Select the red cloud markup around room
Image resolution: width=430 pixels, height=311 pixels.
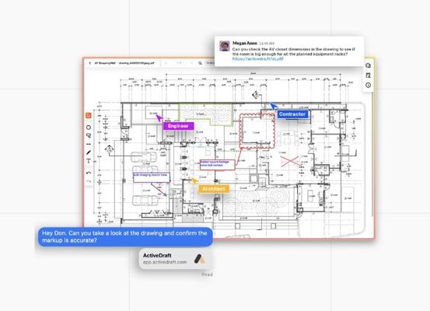pos(257,131)
